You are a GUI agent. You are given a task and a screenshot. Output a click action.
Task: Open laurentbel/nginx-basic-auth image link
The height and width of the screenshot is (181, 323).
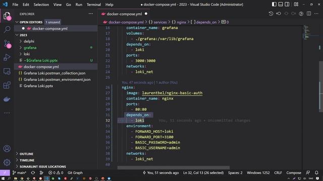(172, 93)
